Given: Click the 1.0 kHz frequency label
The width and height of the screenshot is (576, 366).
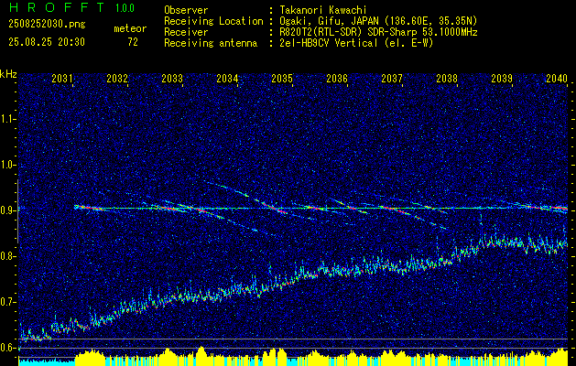Looking at the screenshot, I should 9,165.
